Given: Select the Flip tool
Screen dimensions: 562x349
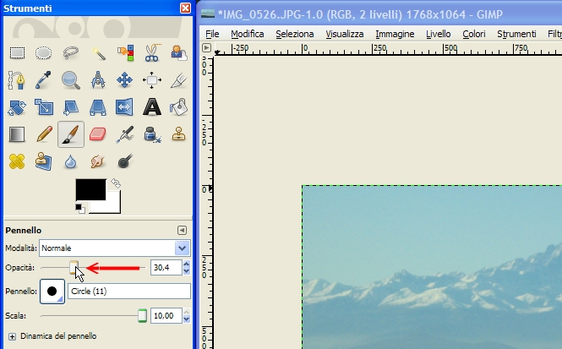Looking at the screenshot, I should pyautogui.click(x=125, y=107).
